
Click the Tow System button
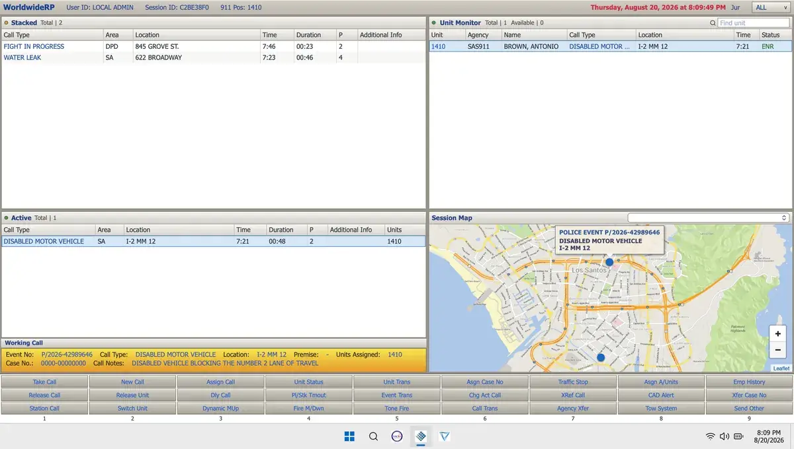[x=661, y=408]
